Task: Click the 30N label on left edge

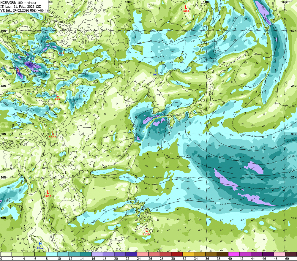Action: click(3, 134)
